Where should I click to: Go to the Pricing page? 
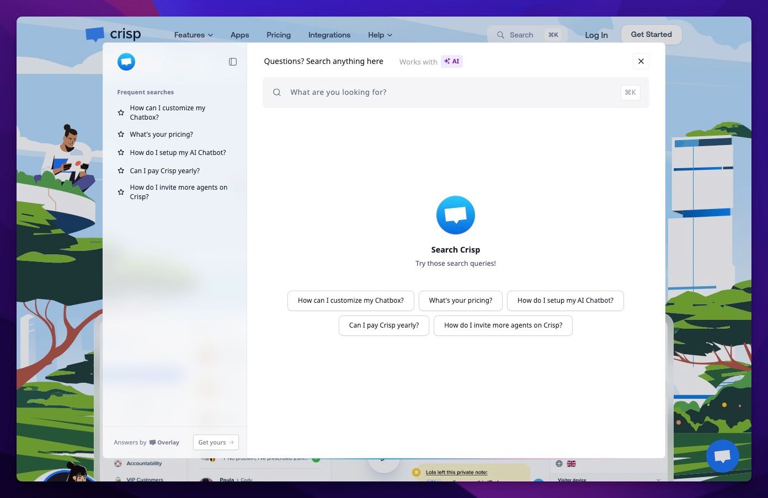279,35
